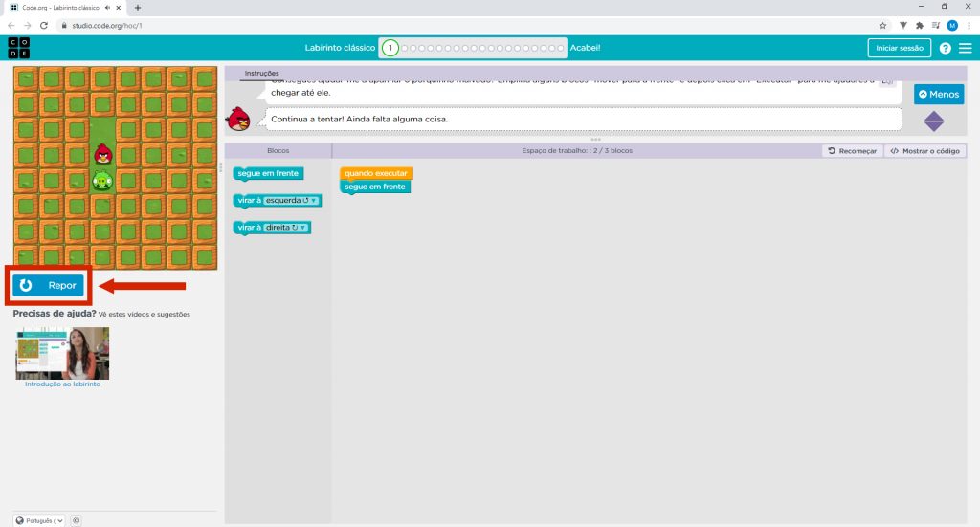The width and height of the screenshot is (980, 527).
Task: Click level 1 progress bubble
Action: (390, 48)
